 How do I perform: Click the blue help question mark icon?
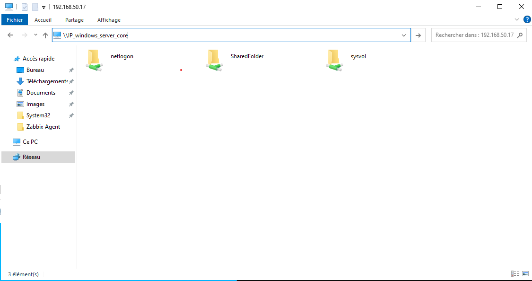click(x=527, y=19)
